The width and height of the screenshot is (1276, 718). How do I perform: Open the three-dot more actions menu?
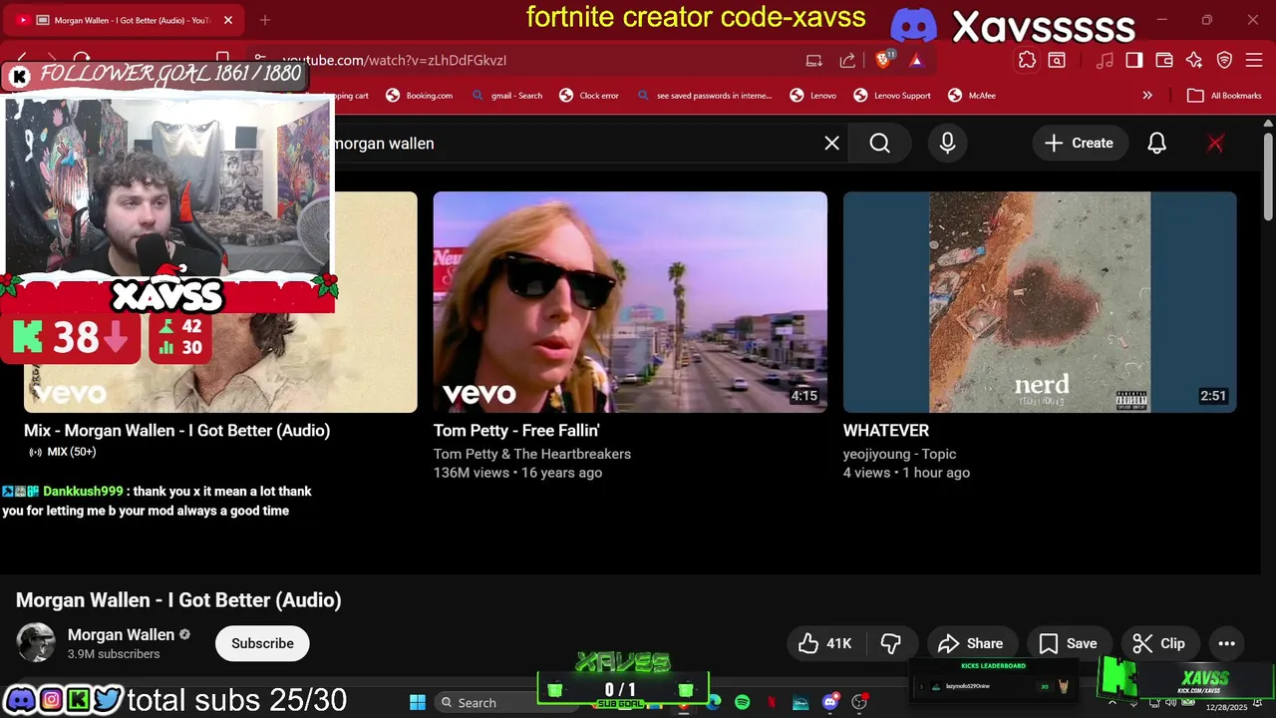(1227, 643)
